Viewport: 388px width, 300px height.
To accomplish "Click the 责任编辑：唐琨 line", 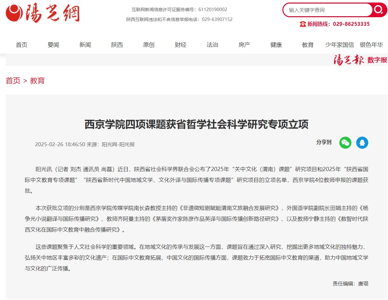I will 350,283.
